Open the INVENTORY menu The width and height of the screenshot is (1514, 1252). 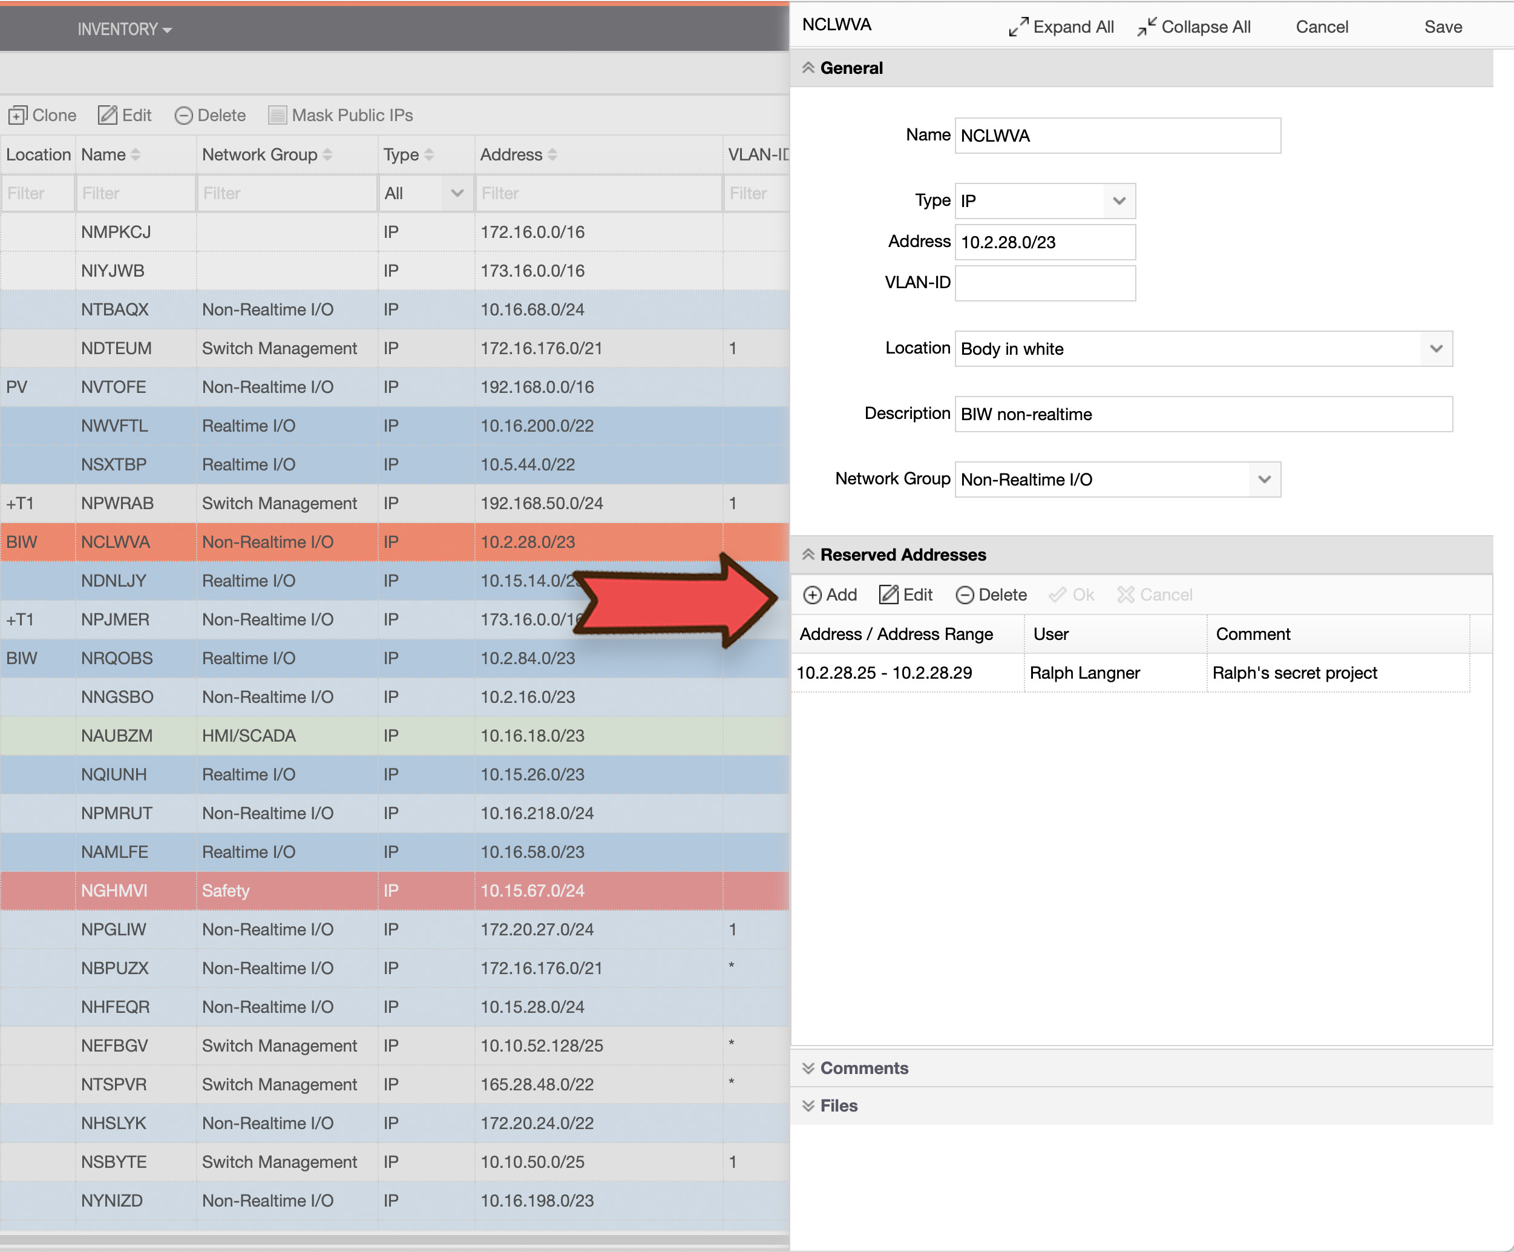[x=124, y=29]
